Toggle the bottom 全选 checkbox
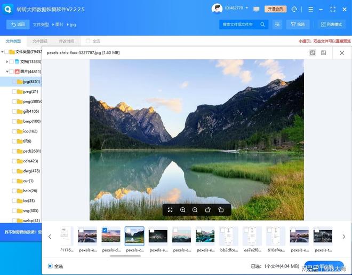Screen dimensions: 352x275 [x=50, y=266]
